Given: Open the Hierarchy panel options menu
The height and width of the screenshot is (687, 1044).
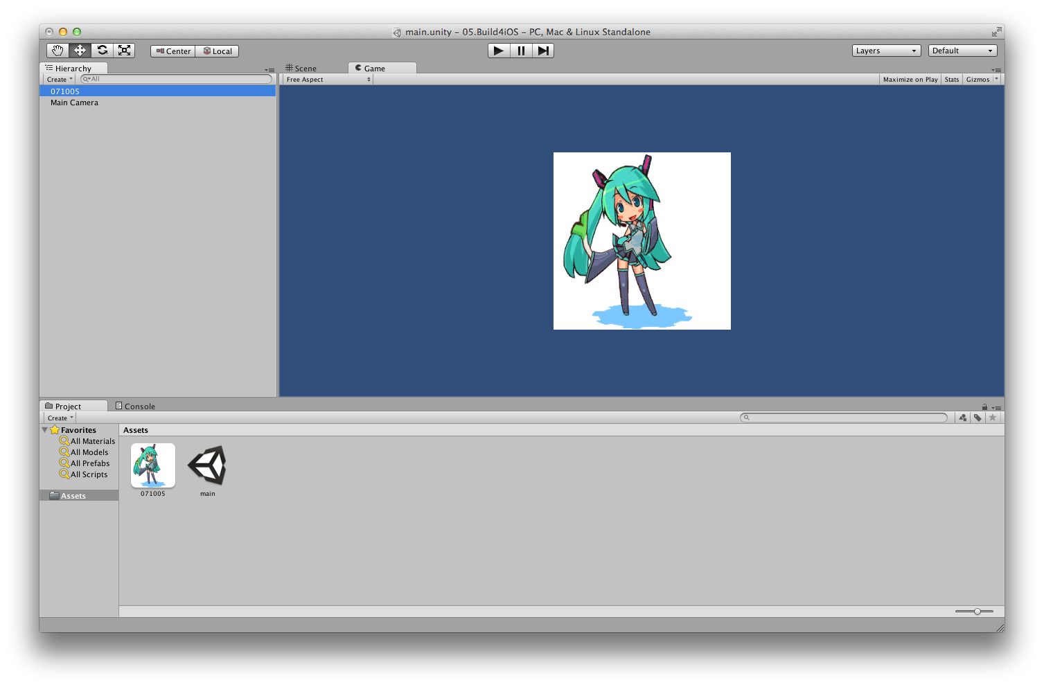Looking at the screenshot, I should point(269,70).
